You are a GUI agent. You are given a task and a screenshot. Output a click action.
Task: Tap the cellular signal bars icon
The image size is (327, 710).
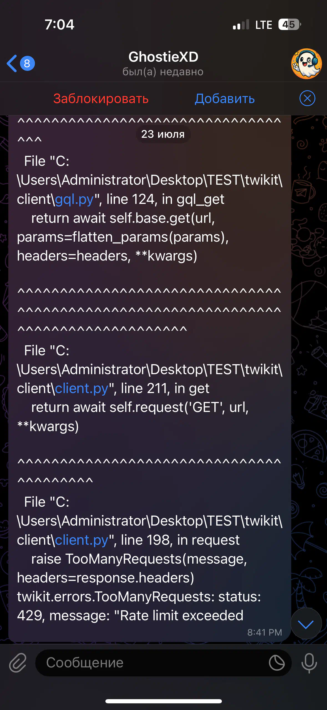click(x=241, y=25)
